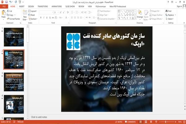
Task: Insert a New Slide
Action: tap(25, 15)
